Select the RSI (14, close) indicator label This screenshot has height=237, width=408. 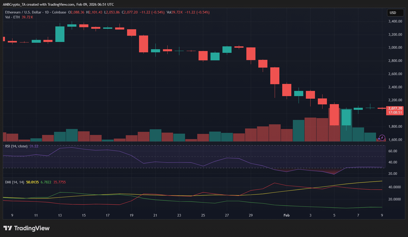pos(16,146)
